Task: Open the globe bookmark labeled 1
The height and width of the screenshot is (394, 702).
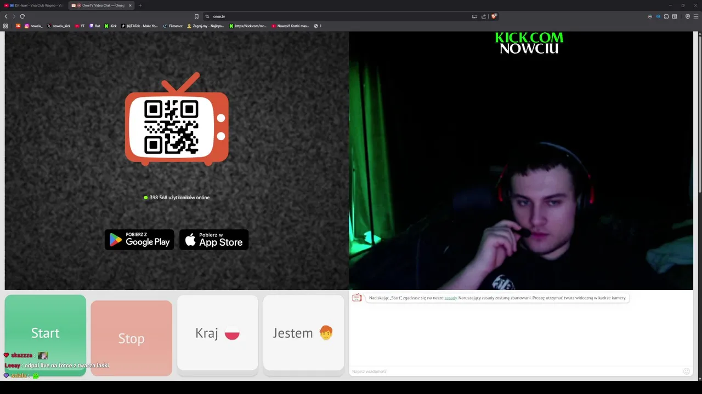Action: (x=318, y=26)
